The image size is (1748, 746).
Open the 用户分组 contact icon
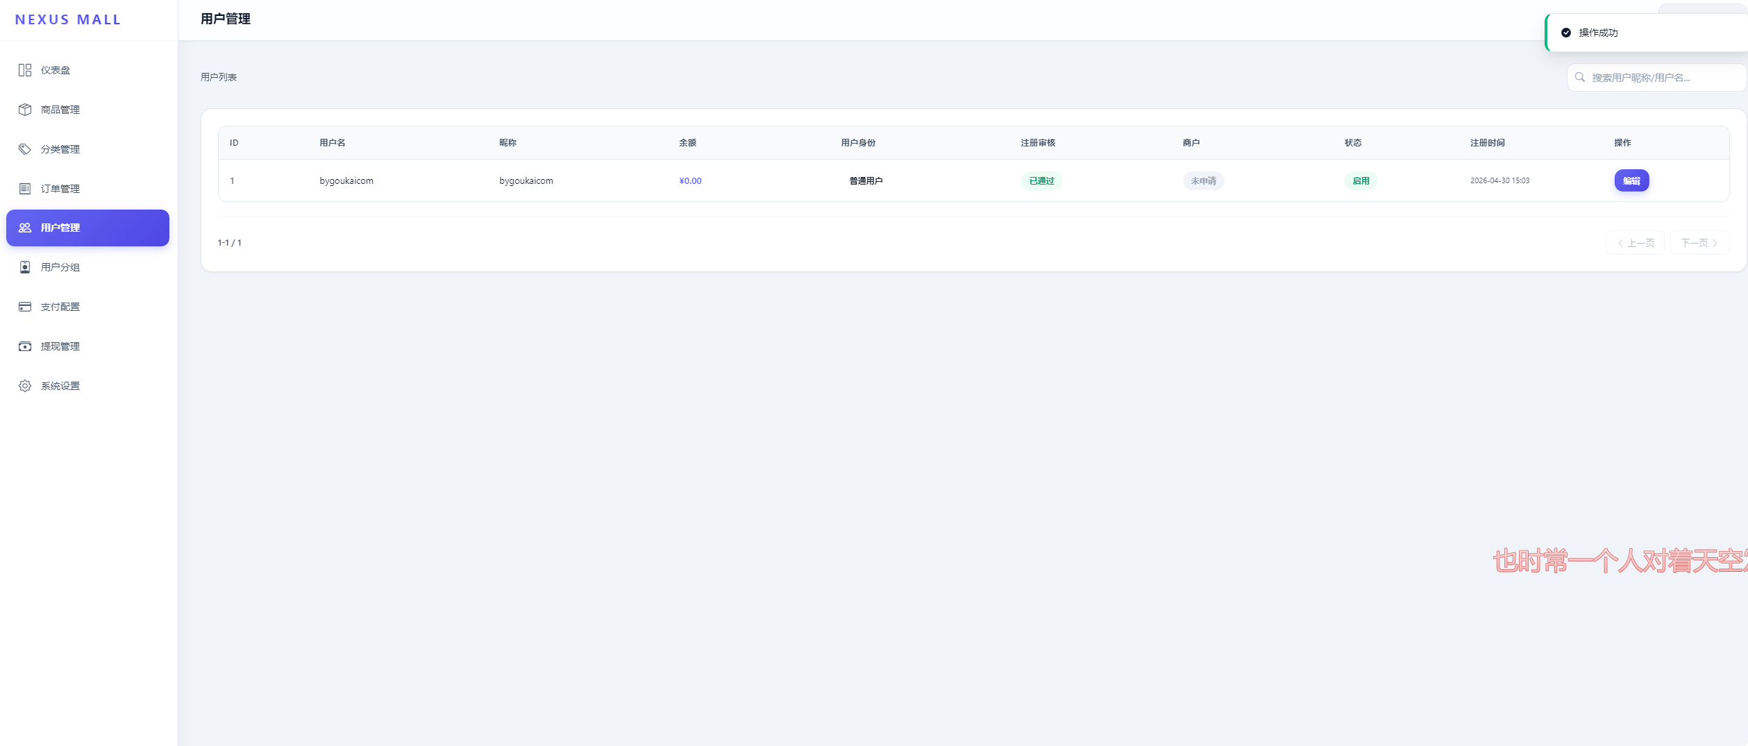pyautogui.click(x=25, y=267)
